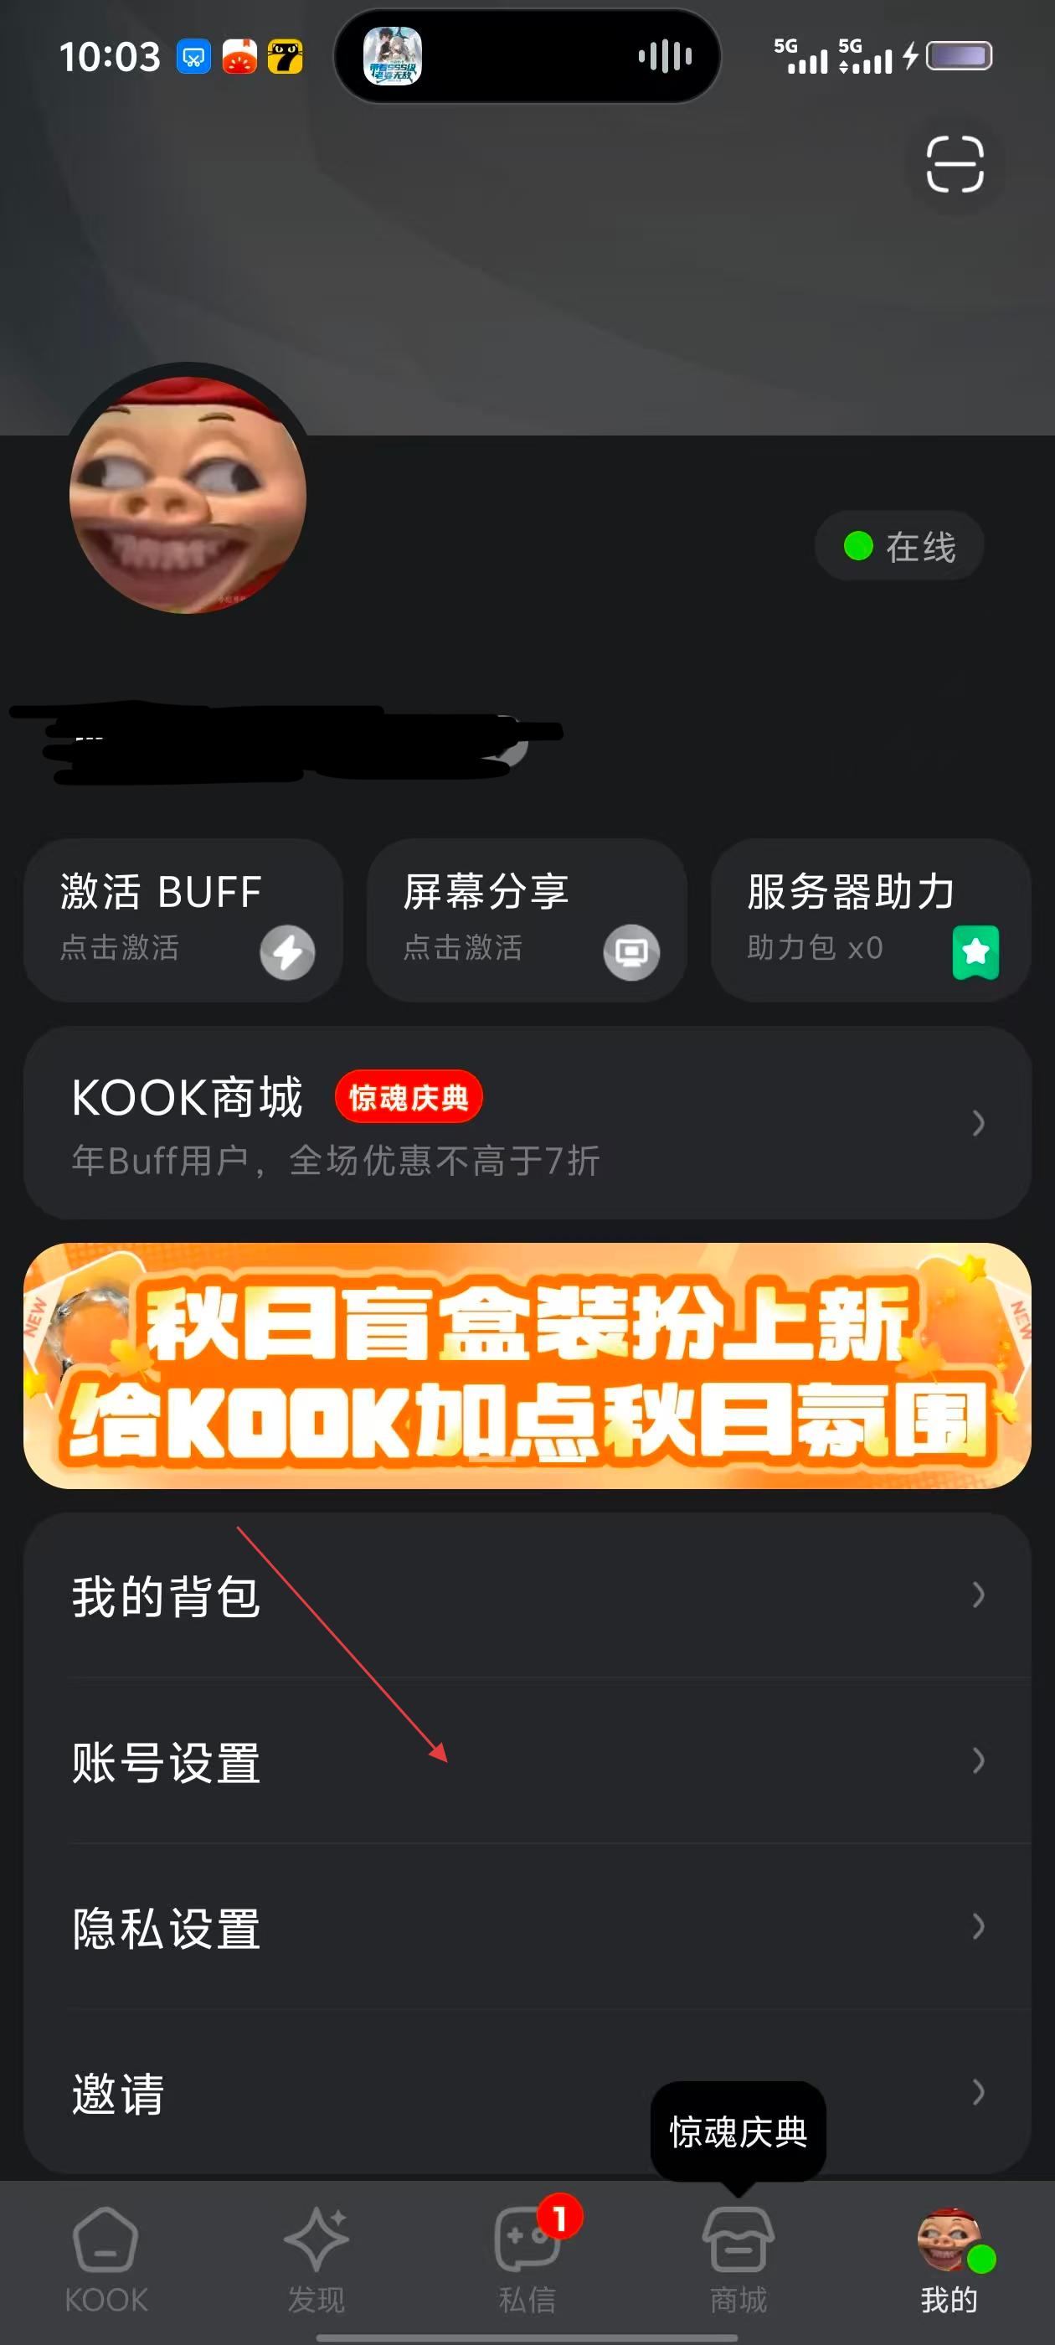Tap the 服务器助力 card
Screen dimensions: 1055x2345
click(870, 920)
